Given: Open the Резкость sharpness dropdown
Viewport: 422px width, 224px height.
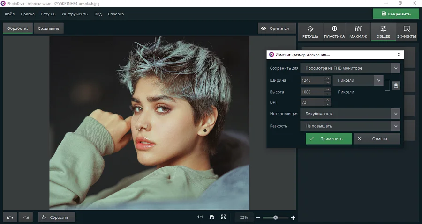Looking at the screenshot, I should [x=350, y=126].
